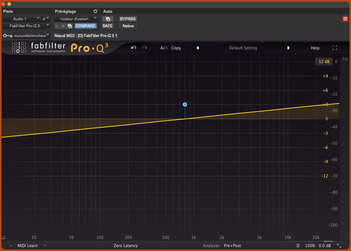Click the COMPARE button

point(85,26)
